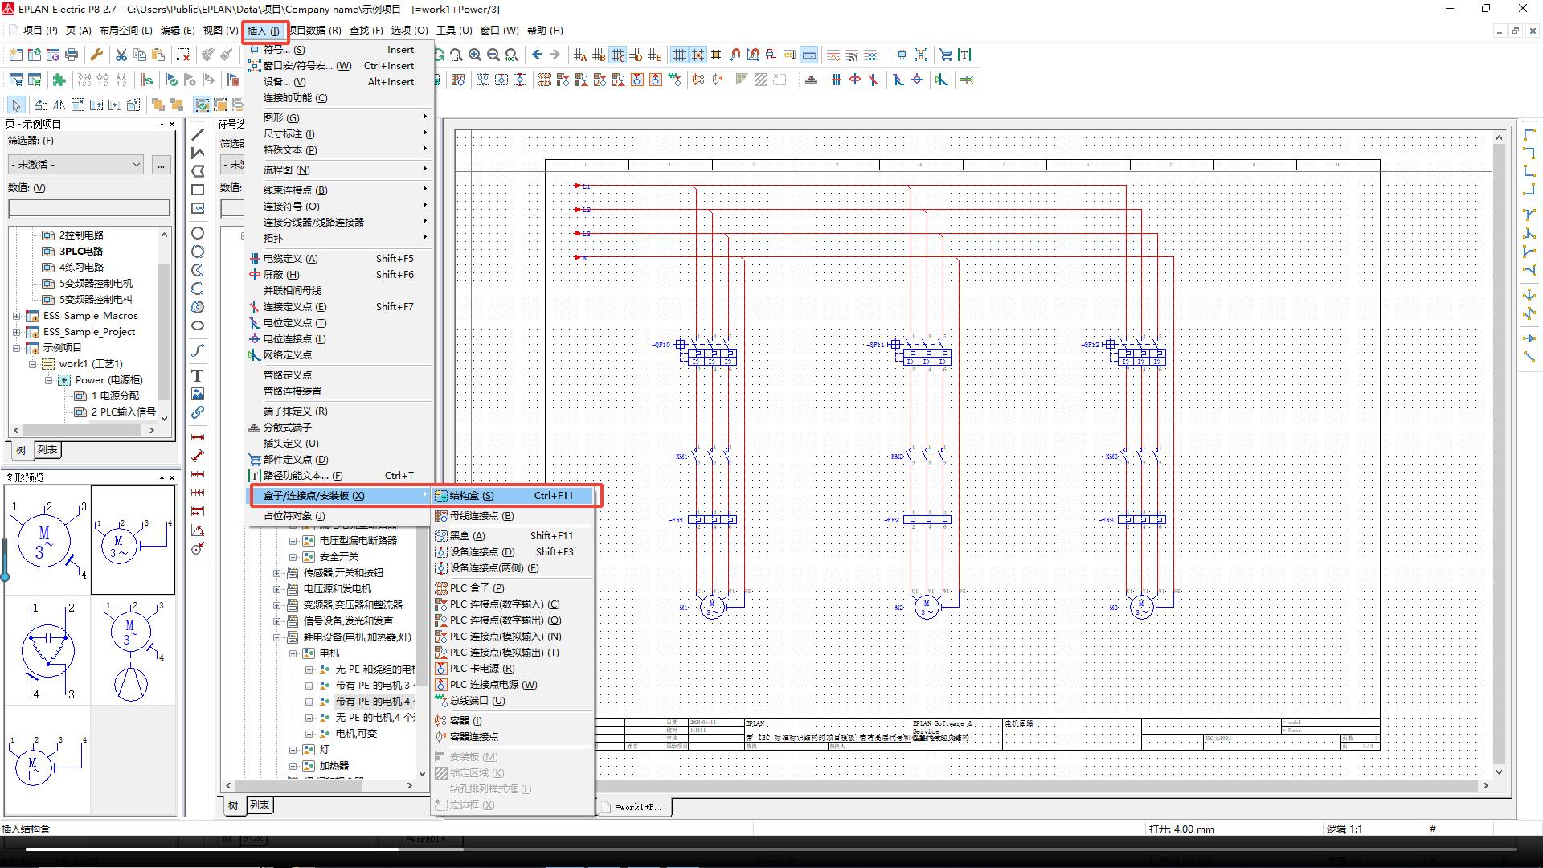Expand the 灯 symbol tree node
1543x868 pixels.
click(x=293, y=750)
